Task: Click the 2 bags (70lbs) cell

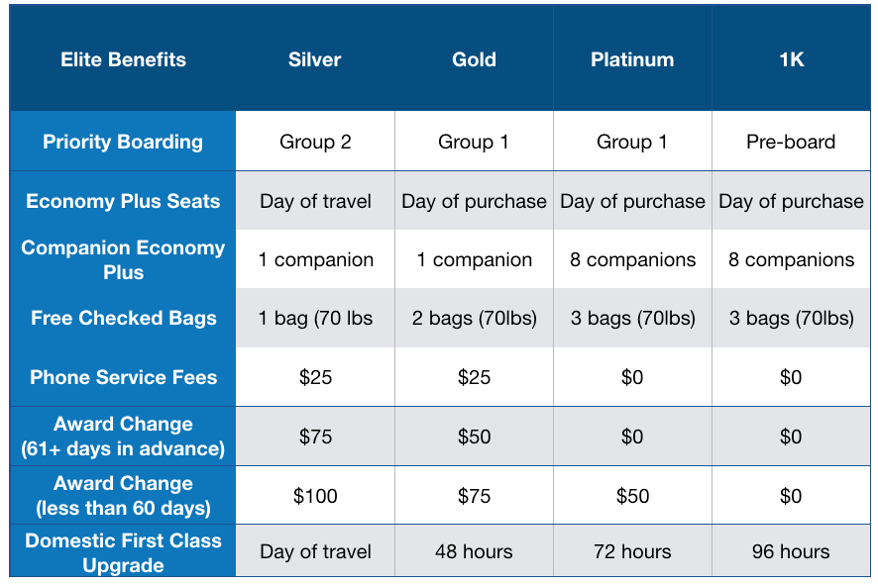Action: [x=475, y=318]
